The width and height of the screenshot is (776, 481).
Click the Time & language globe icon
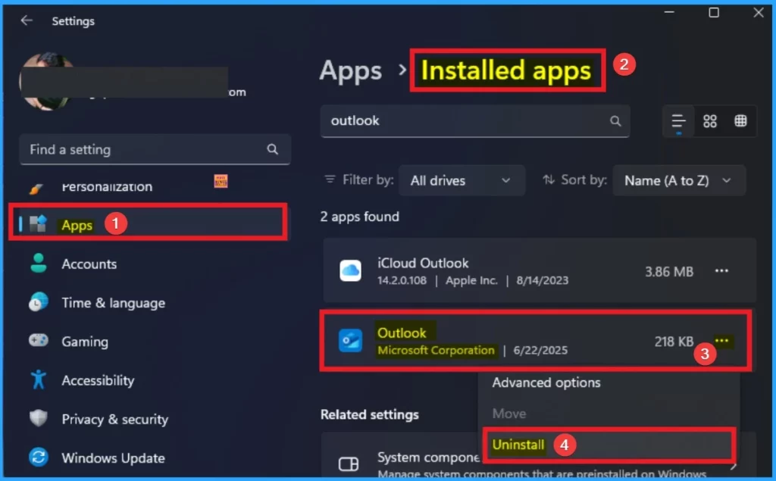[x=39, y=302]
